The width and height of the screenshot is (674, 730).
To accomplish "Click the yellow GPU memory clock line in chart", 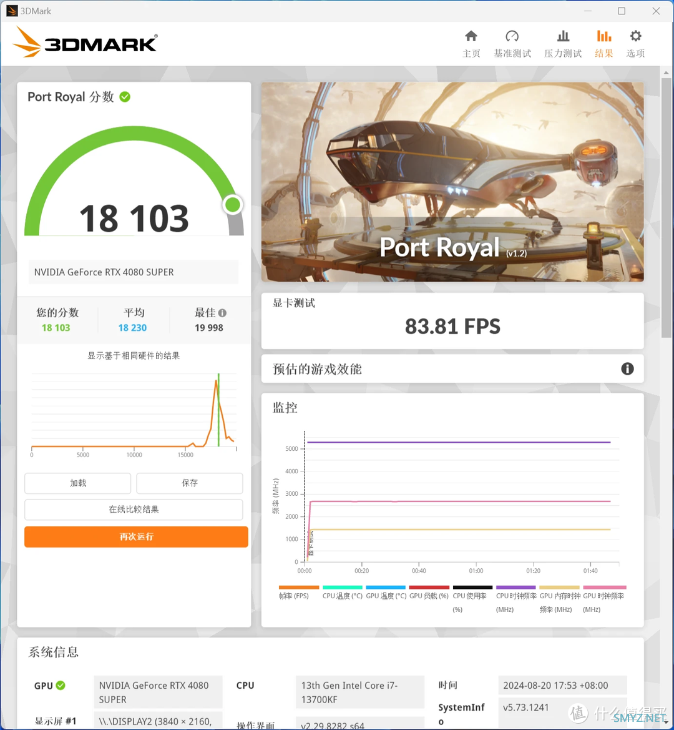I will tap(458, 530).
